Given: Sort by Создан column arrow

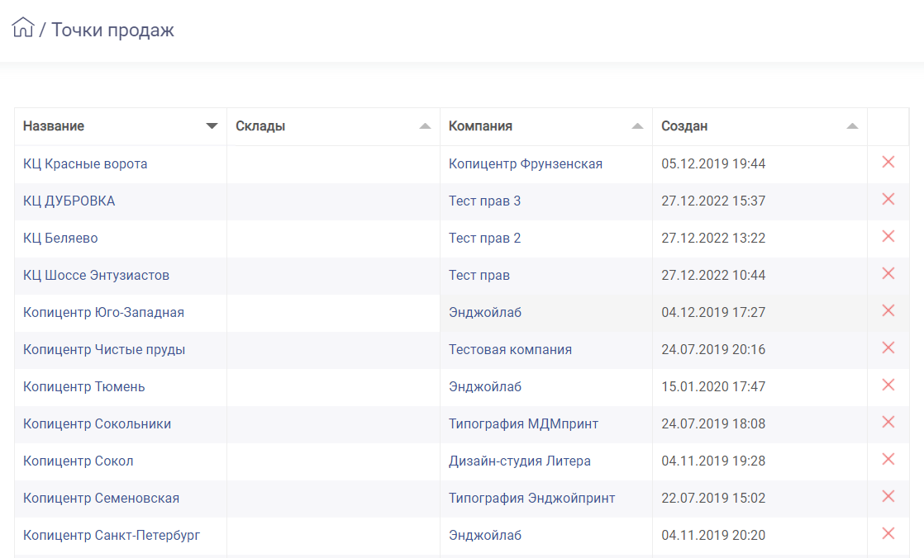Looking at the screenshot, I should click(852, 126).
